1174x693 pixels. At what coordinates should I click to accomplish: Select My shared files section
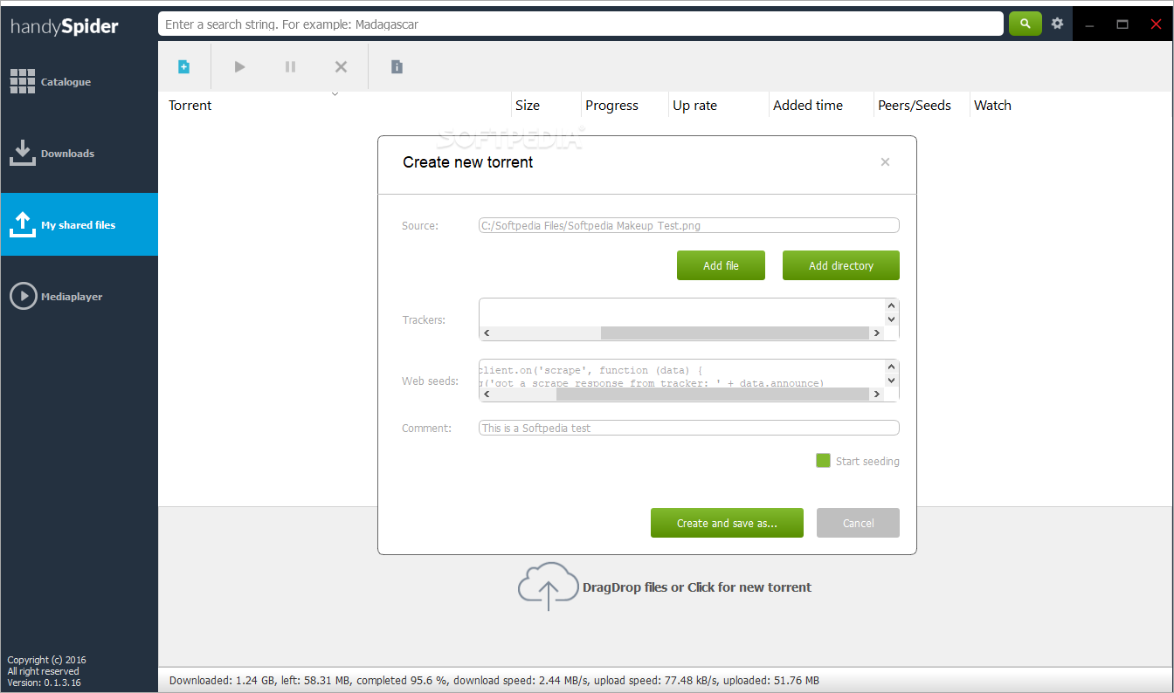pyautogui.click(x=79, y=224)
